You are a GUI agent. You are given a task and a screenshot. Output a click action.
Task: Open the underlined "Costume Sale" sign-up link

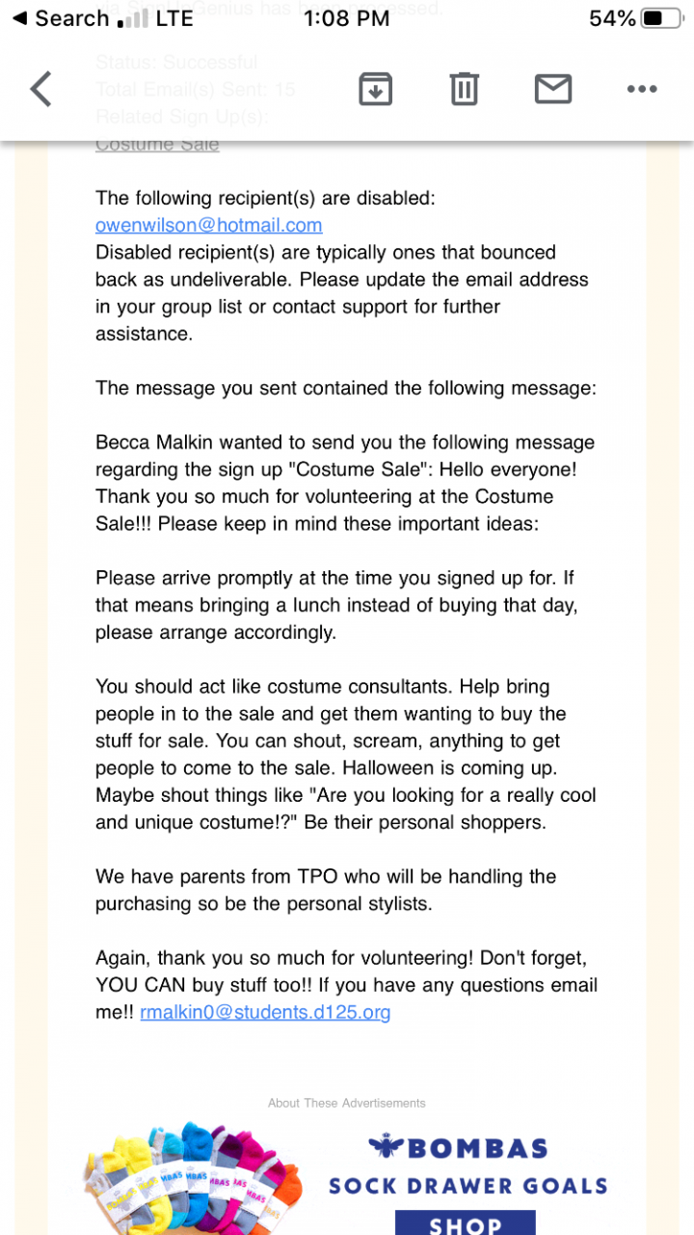coord(157,145)
